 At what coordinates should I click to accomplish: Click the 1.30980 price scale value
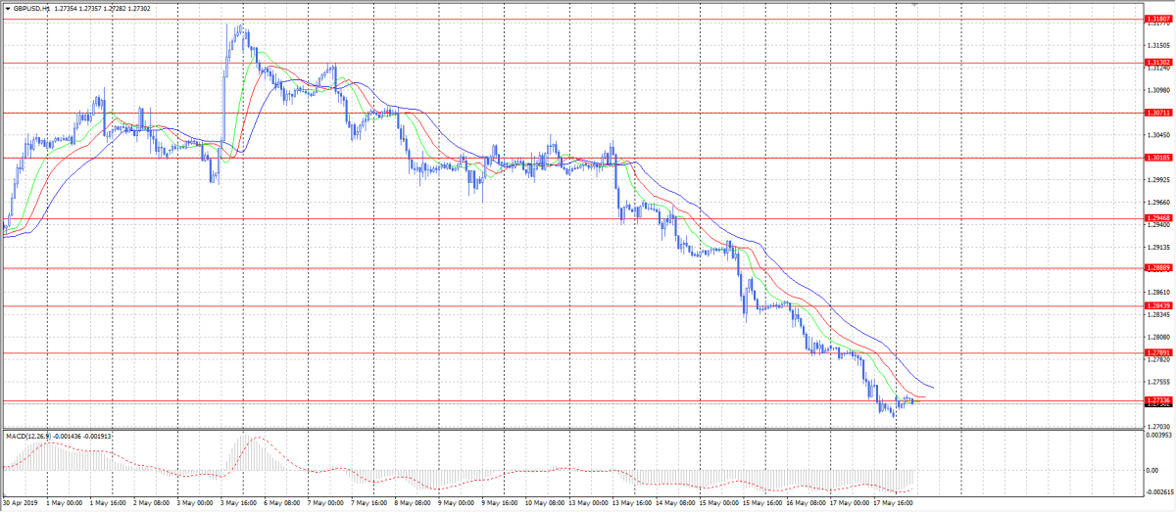point(1157,90)
